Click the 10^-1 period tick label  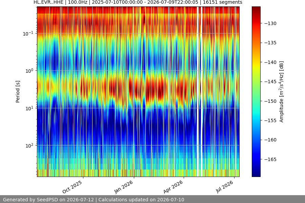[28, 33]
